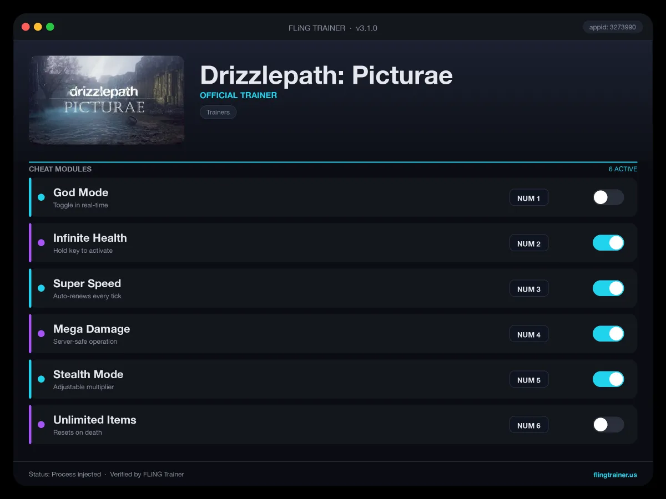
Task: Click the 'Toggle in real-time' description
Action: coord(80,205)
